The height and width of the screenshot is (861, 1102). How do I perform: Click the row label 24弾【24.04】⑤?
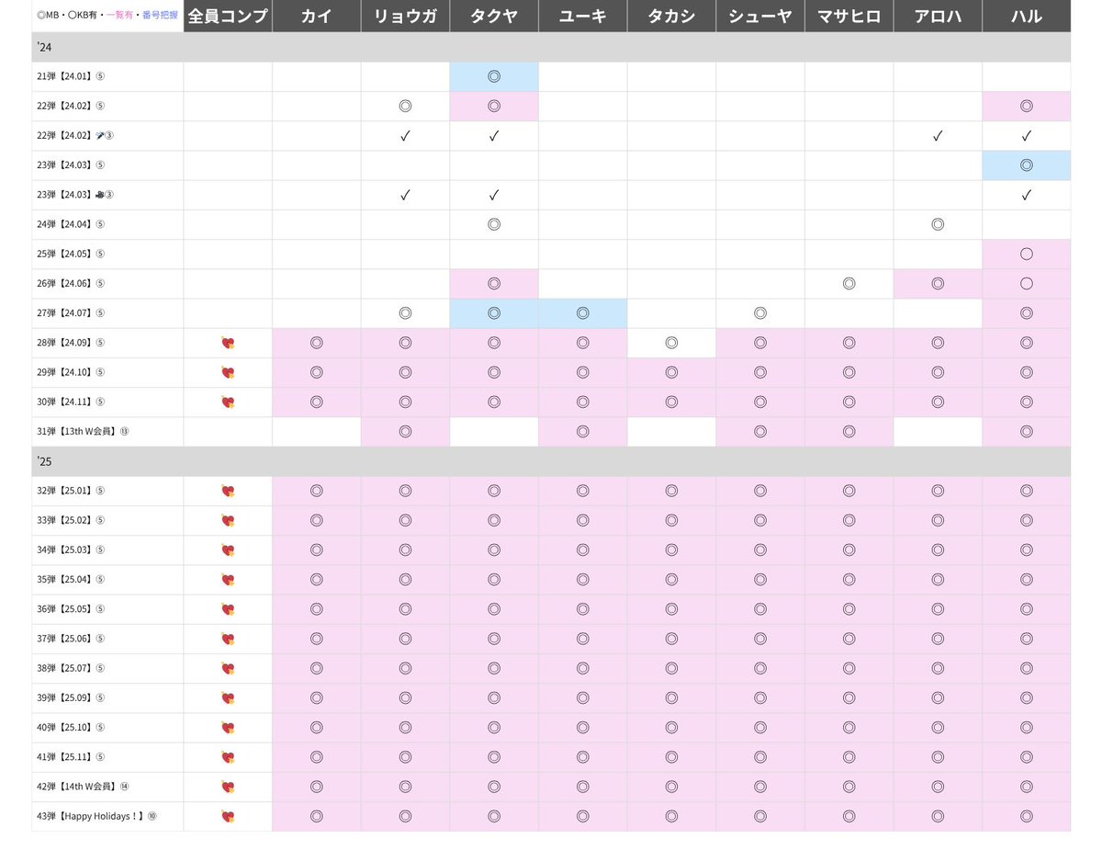tap(71, 224)
